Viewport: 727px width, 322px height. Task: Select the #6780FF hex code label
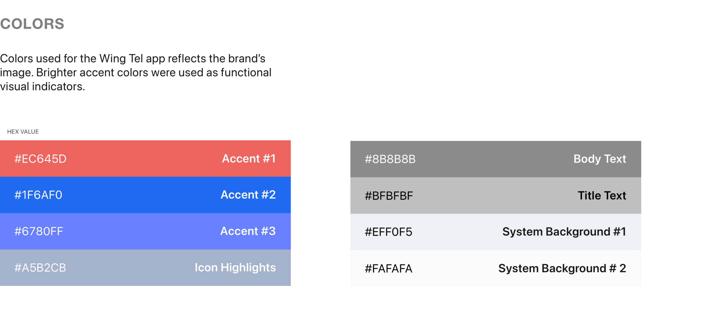tap(39, 231)
